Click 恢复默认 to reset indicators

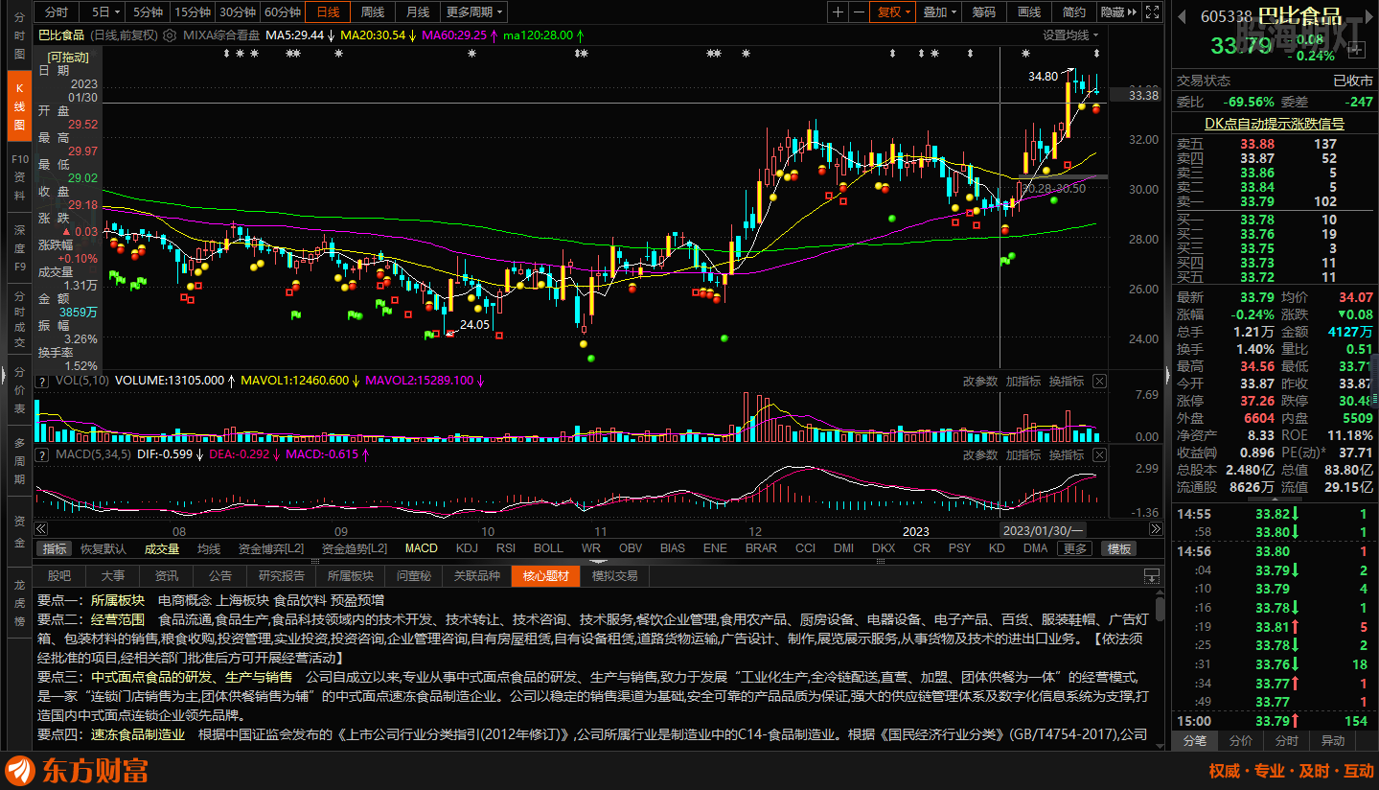click(x=103, y=548)
